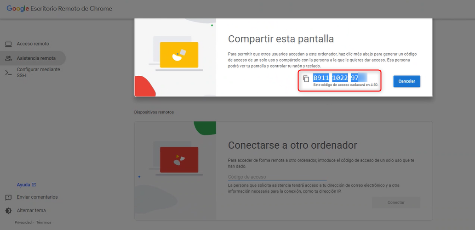Screen dimensions: 475x230
Task: Click the Enviar comentarios feedback icon
Action: [x=8, y=197]
